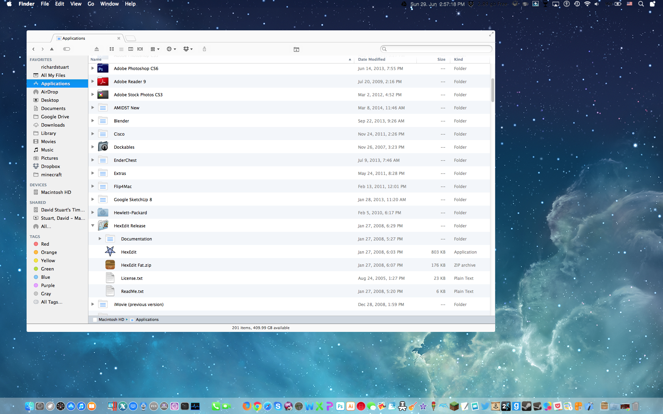Open the Arrange dropdown menu
This screenshot has height=414, width=663.
(x=155, y=49)
